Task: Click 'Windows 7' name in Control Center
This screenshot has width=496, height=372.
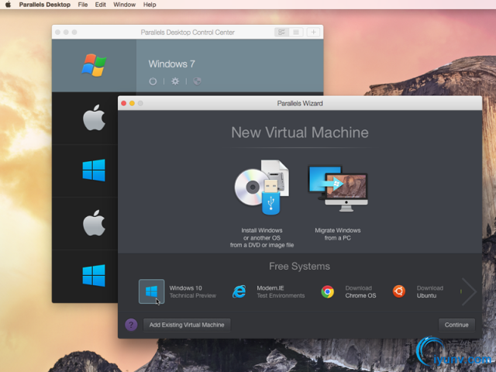Action: 171,64
